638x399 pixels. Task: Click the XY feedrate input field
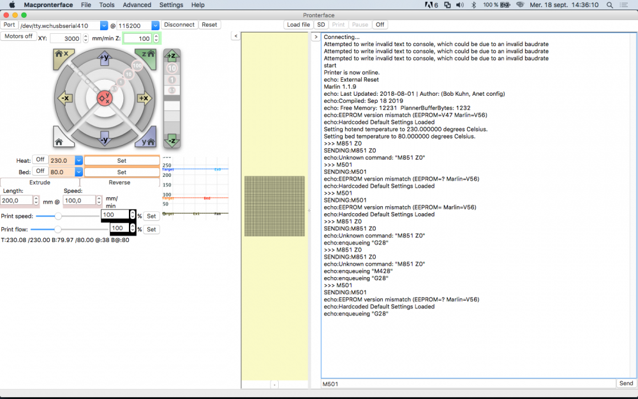click(66, 38)
